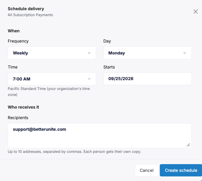The image size is (202, 181).
Task: Click the Cancel button
Action: pyautogui.click(x=147, y=170)
